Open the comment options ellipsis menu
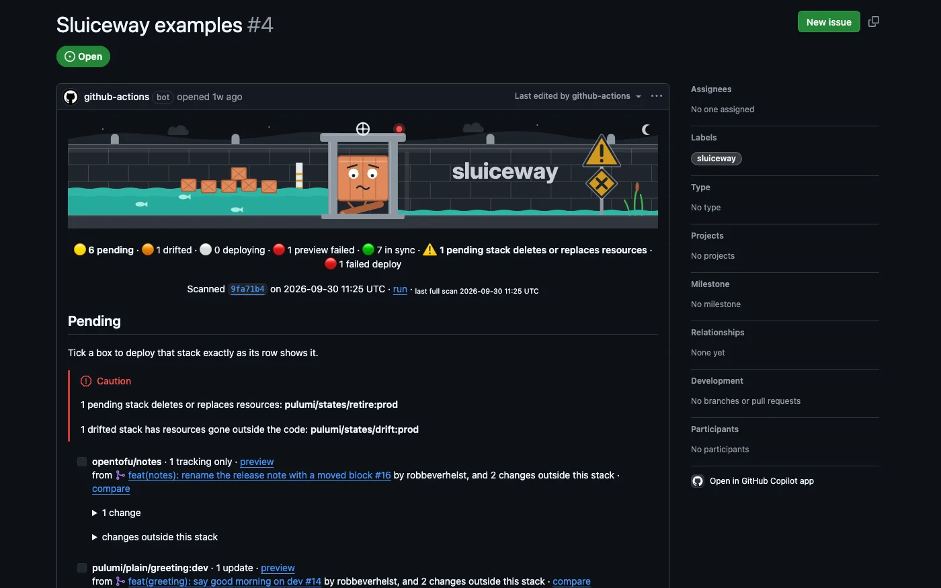The height and width of the screenshot is (588, 941). 657,96
